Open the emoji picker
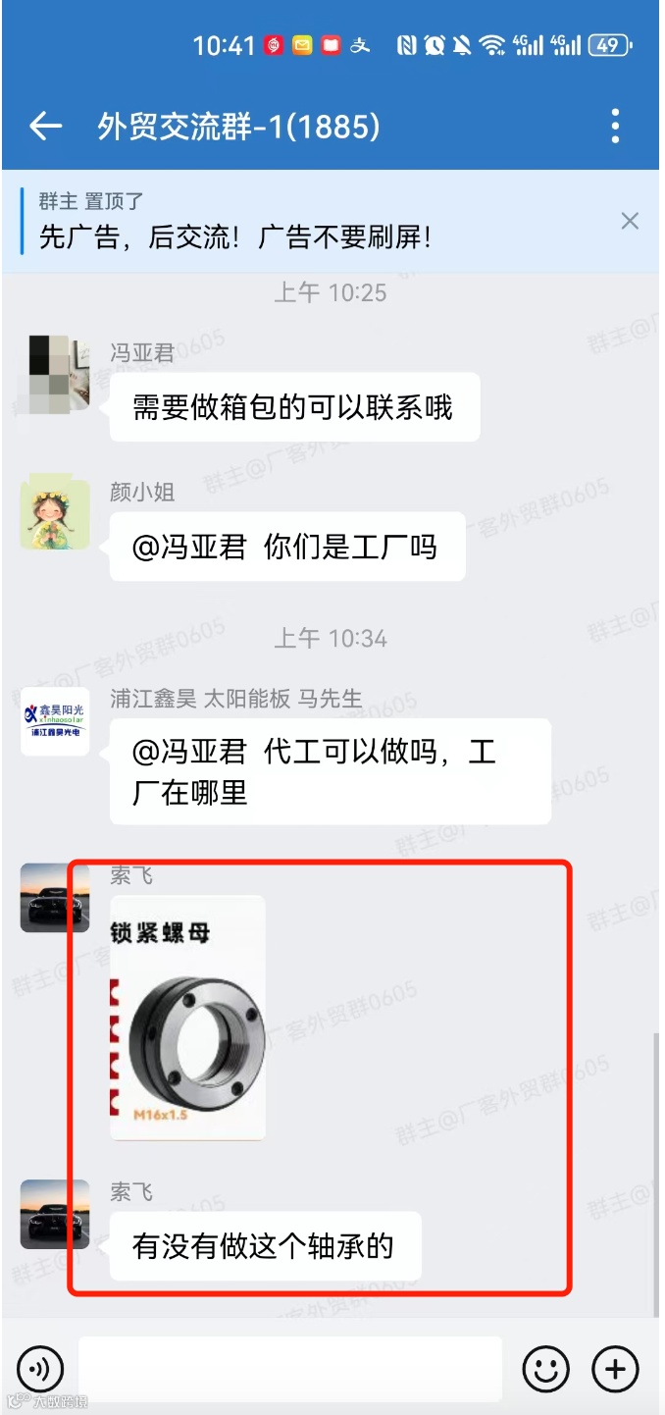665x1415 pixels. 546,1368
